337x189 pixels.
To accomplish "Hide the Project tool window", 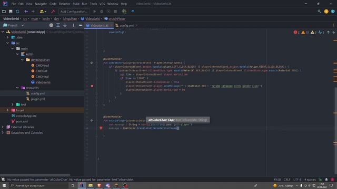I will (81, 25).
